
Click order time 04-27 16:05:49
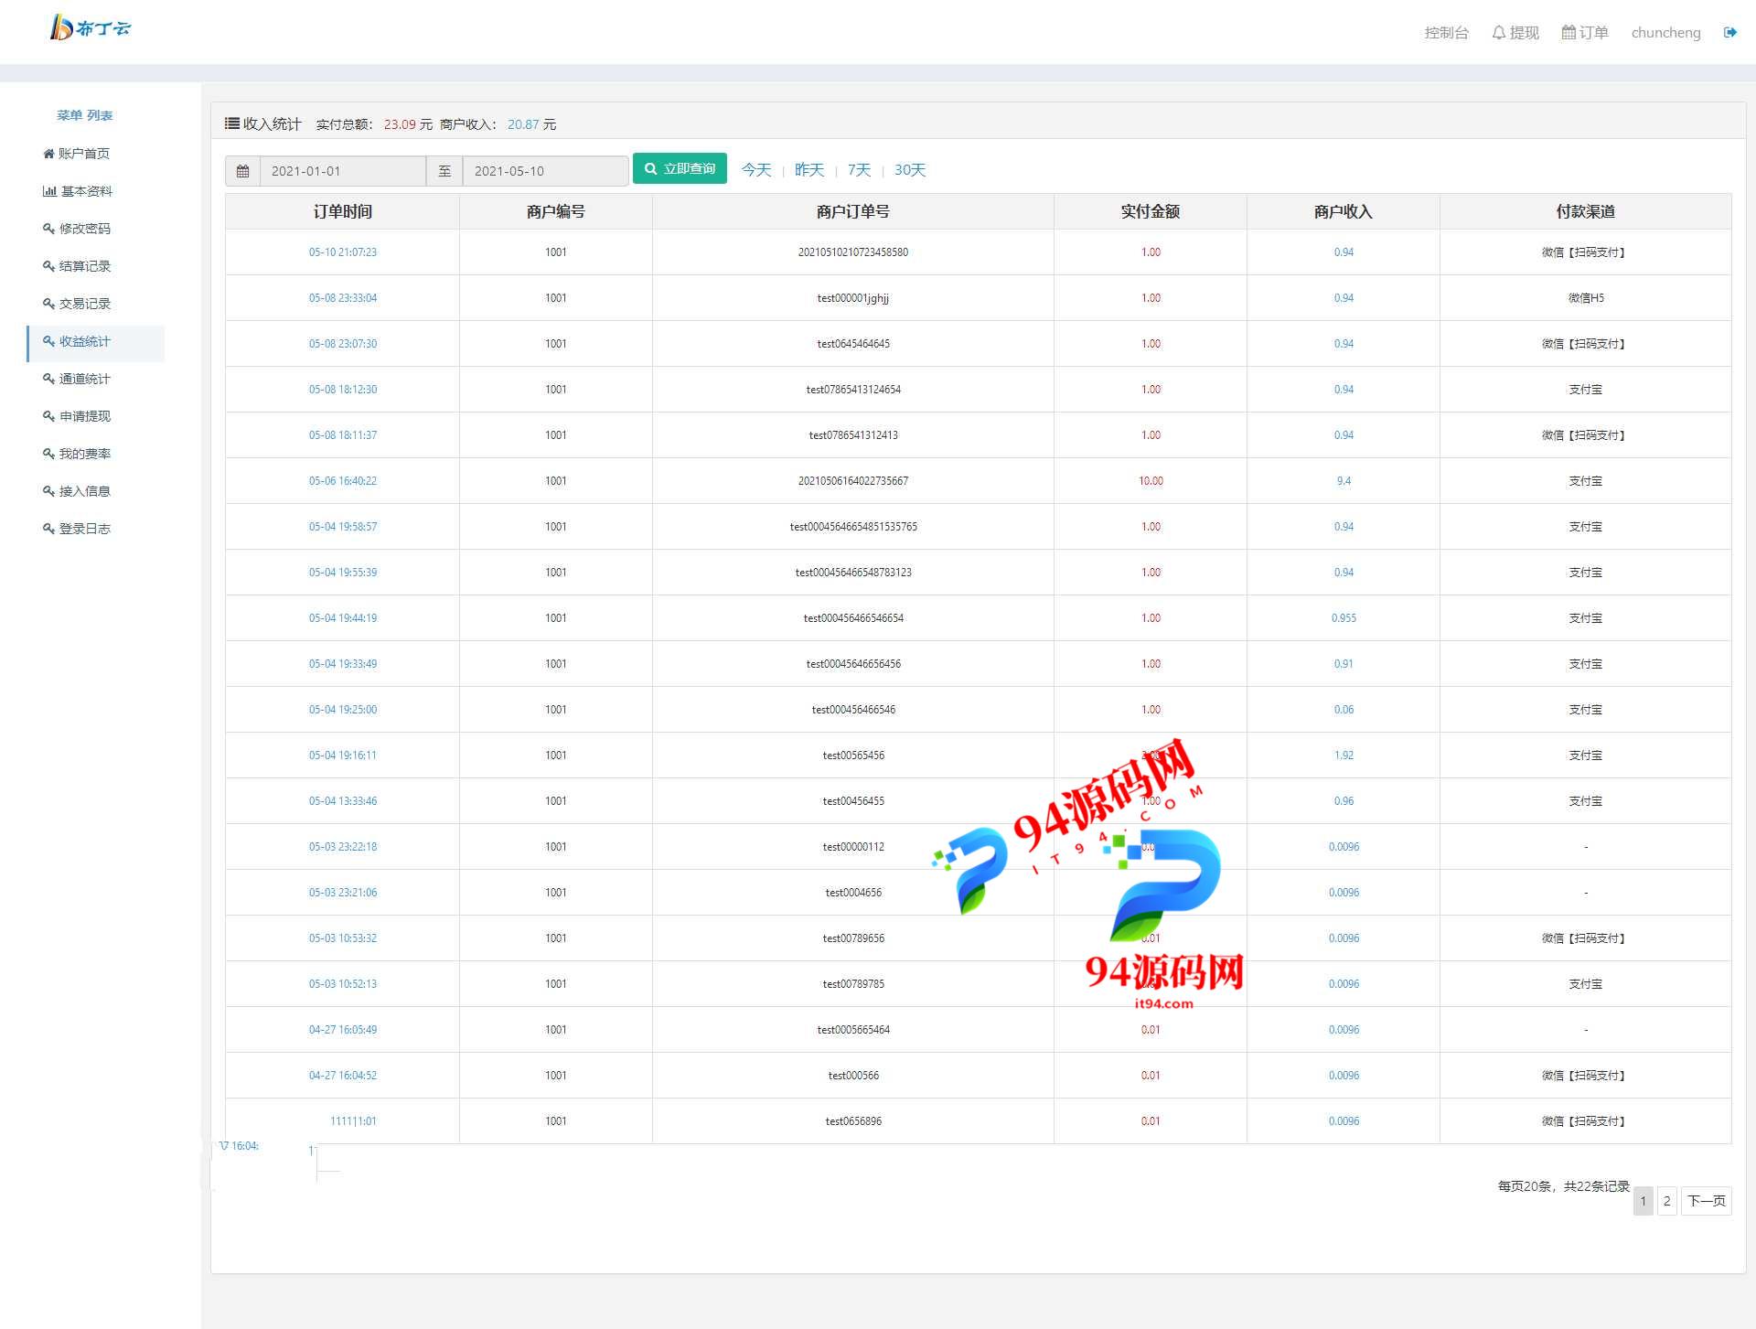click(x=343, y=1030)
